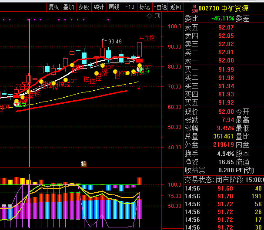Toggle the panel layout icon beside the diamond
Image resolution: width=264 pixels, height=230 pixels.
tap(157, 16)
